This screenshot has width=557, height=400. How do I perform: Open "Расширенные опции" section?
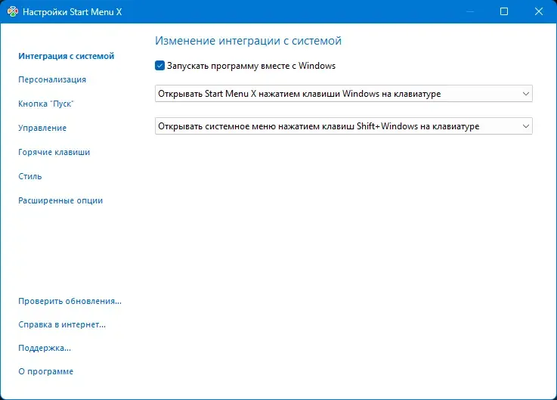point(60,200)
